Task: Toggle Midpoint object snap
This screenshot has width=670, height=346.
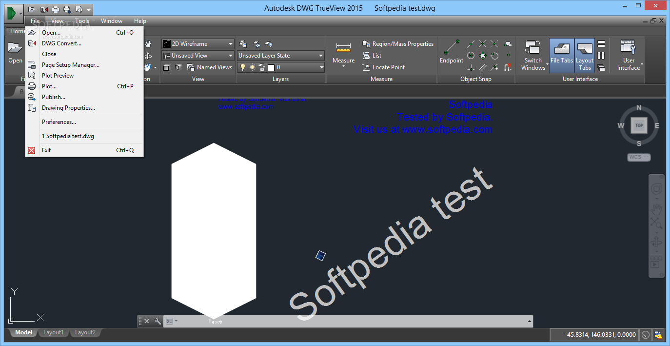Action: click(471, 44)
